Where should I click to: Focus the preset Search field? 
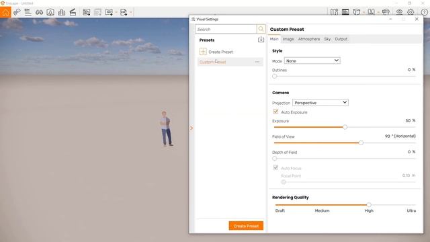(x=226, y=29)
